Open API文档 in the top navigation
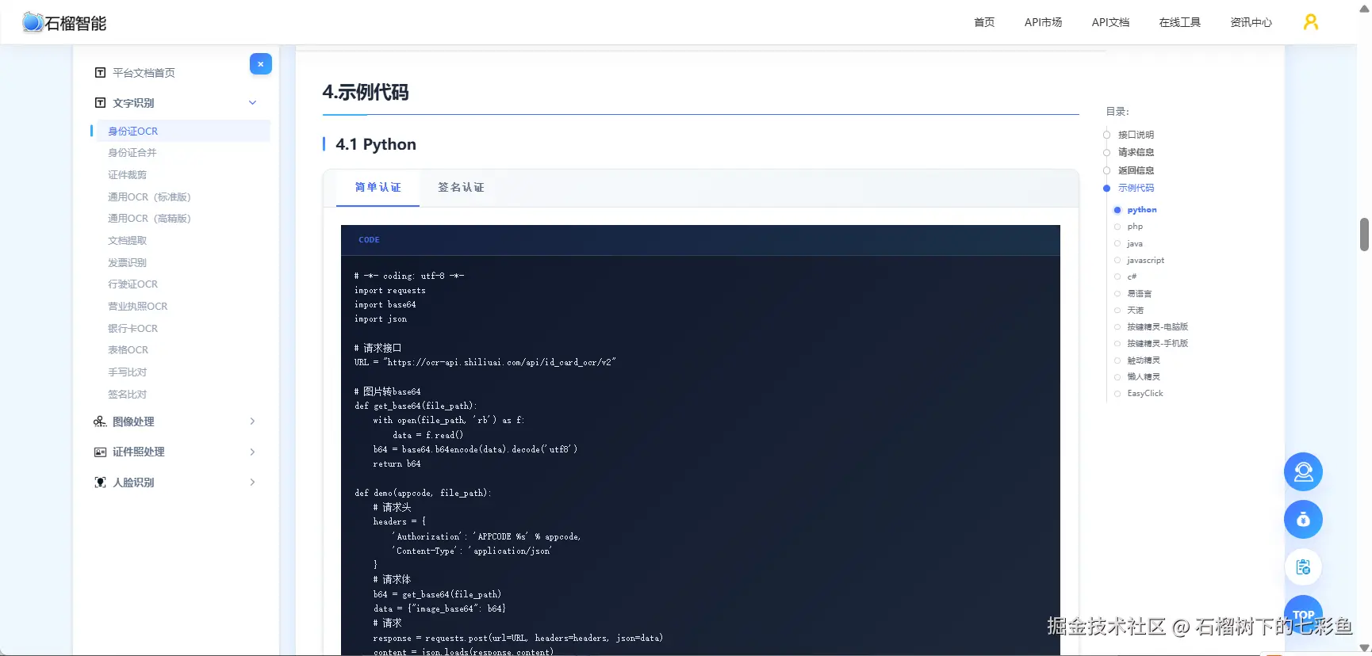The image size is (1372, 656). 1110,22
